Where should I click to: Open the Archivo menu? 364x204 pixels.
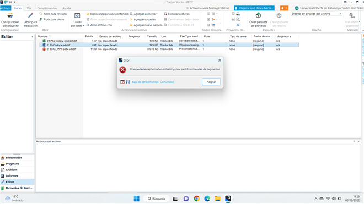tap(6, 8)
